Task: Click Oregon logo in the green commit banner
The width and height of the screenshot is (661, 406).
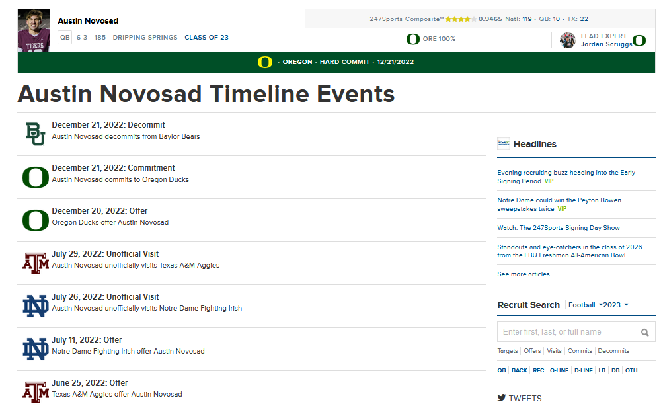Action: 264,62
